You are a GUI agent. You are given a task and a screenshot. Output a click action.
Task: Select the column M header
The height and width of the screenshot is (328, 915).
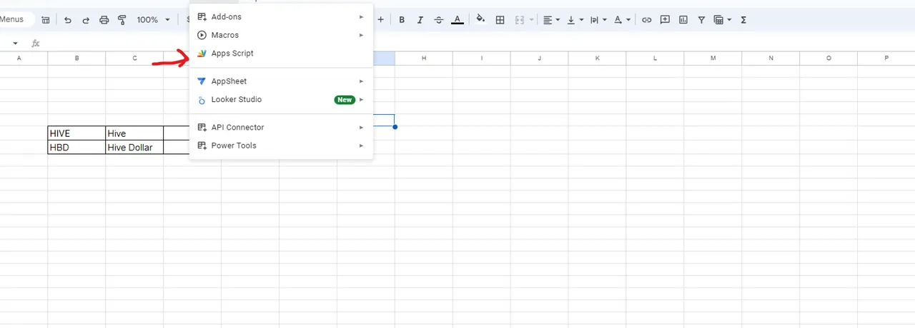coord(713,58)
